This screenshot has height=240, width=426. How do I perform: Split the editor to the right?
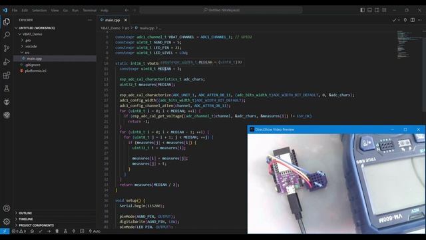point(413,20)
